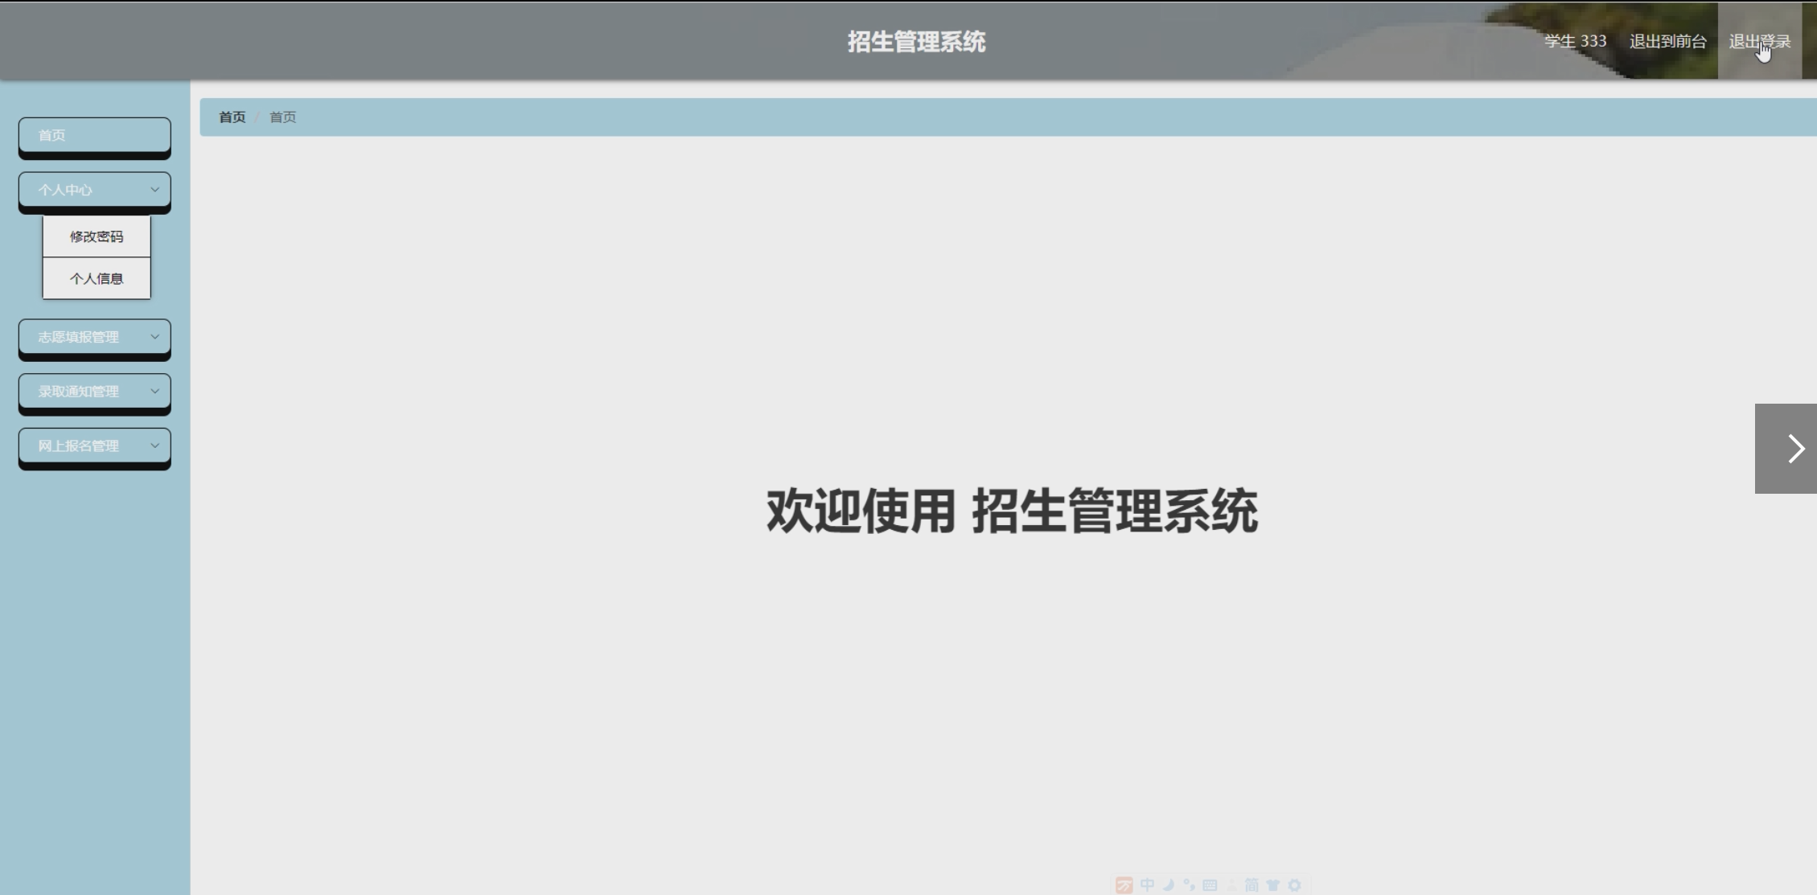Expand the 网上报名管理 menu
The image size is (1817, 895).
94,445
